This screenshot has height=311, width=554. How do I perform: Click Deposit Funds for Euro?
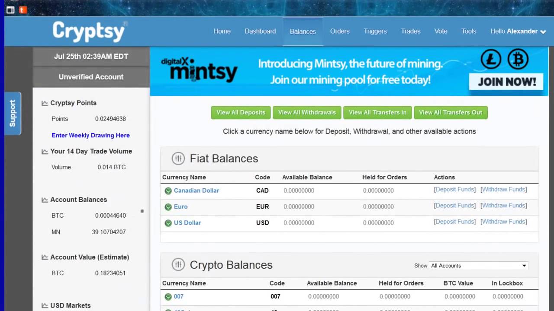point(455,206)
